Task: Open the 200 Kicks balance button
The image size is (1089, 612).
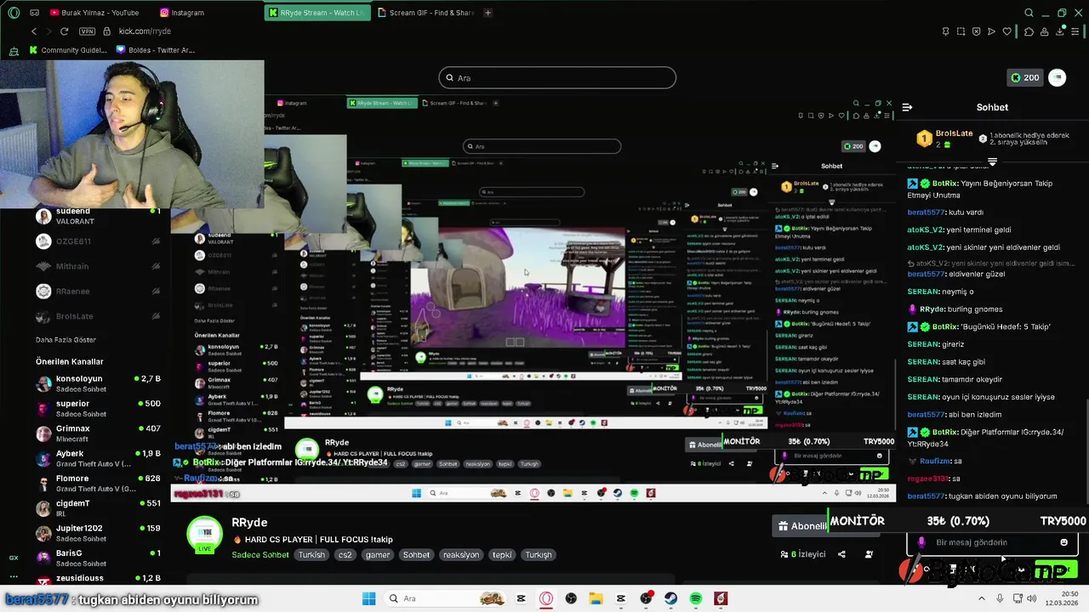Action: pyautogui.click(x=1024, y=77)
